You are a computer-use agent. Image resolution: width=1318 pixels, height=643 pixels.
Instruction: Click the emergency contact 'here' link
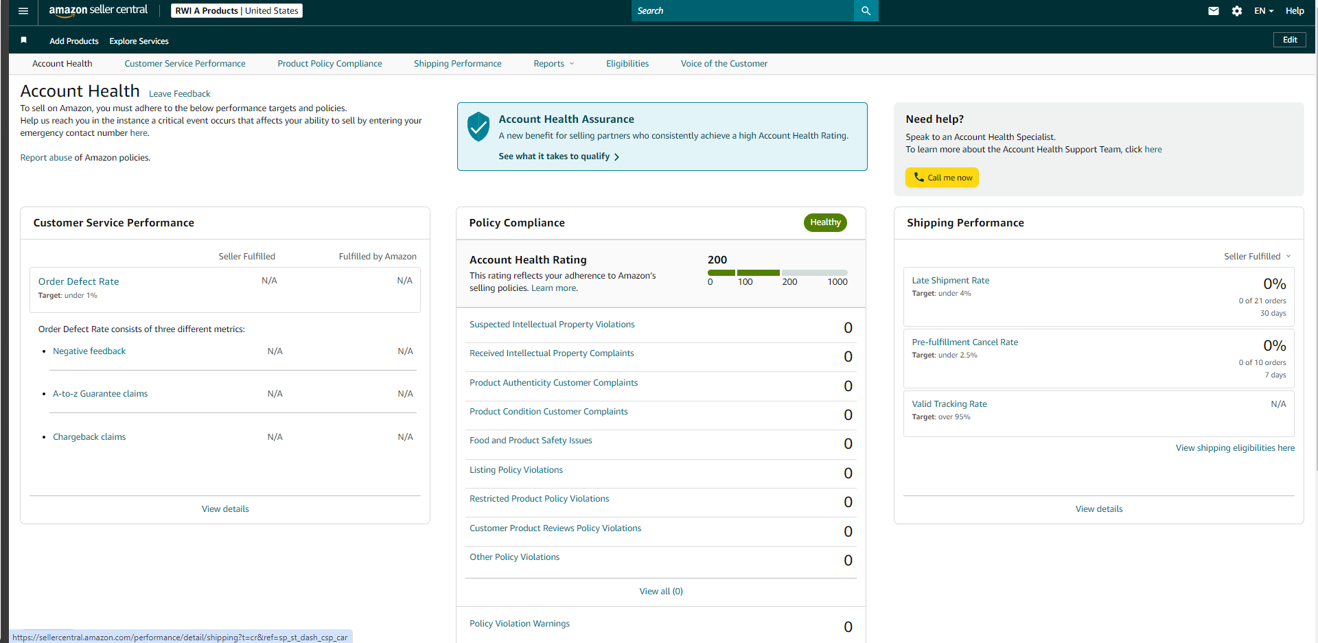pyautogui.click(x=139, y=133)
